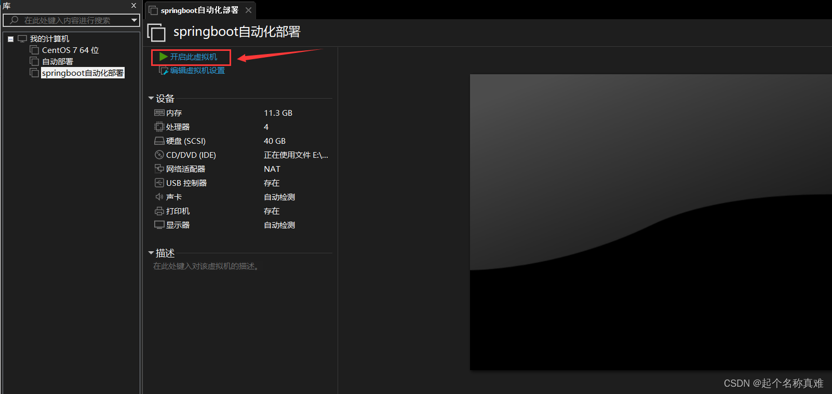This screenshot has width=832, height=394.
Task: Collapse the 描述 (Description) section
Action: coord(151,253)
